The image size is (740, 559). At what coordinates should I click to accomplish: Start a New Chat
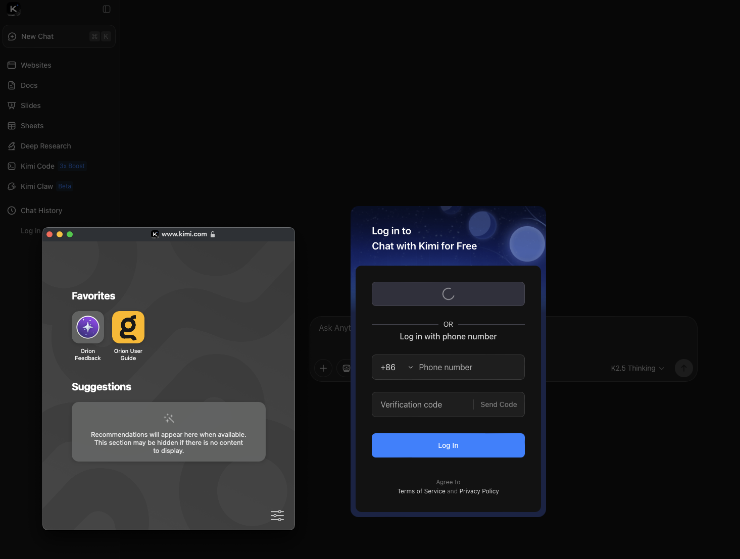59,36
